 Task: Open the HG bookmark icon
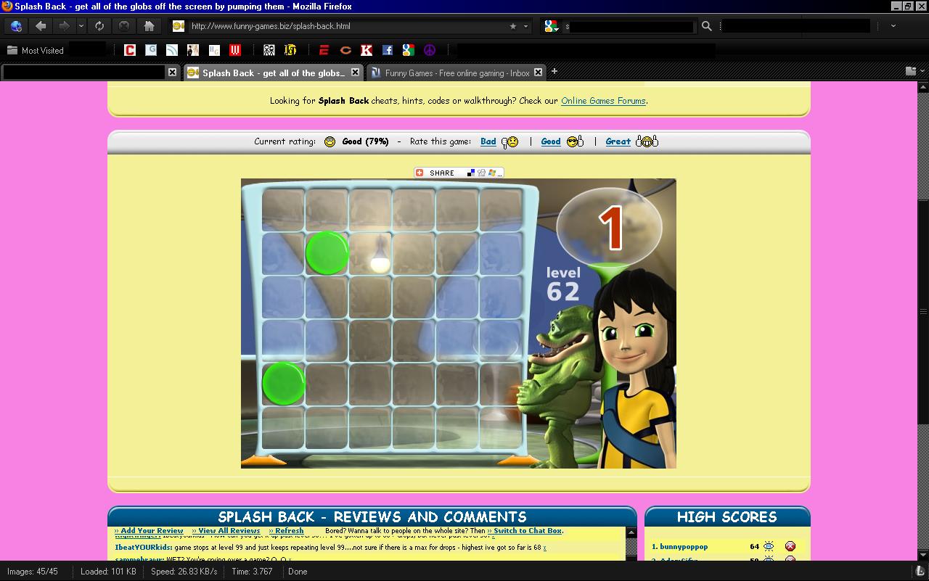[214, 50]
